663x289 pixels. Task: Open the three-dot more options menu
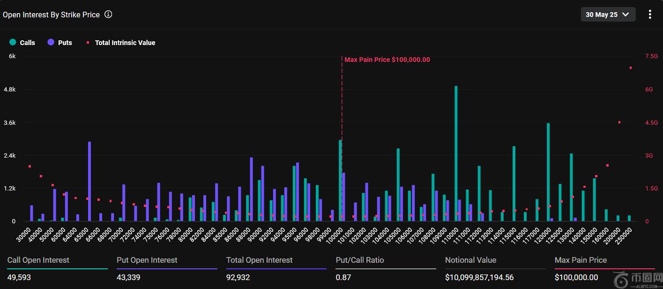(x=649, y=15)
